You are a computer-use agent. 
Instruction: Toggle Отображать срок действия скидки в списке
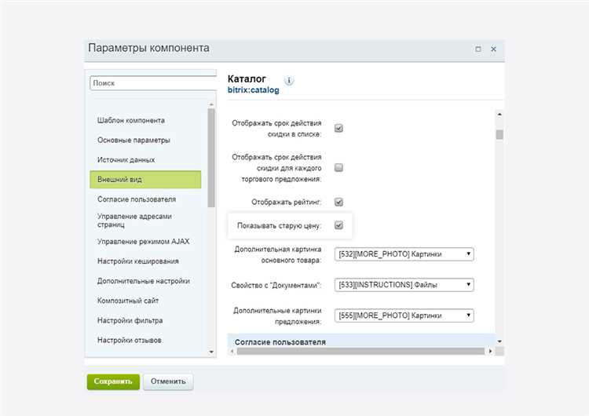pyautogui.click(x=338, y=129)
